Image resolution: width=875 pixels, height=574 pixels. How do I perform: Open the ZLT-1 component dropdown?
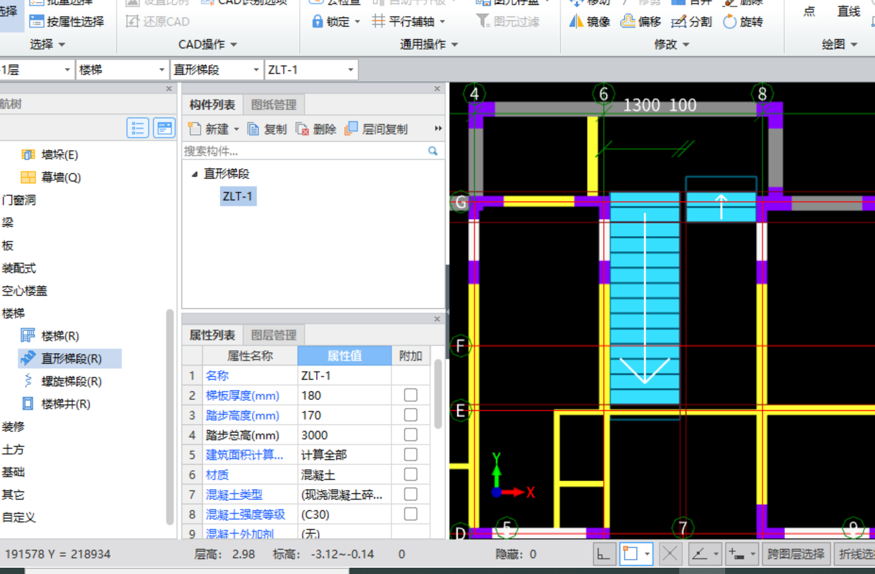[x=351, y=70]
